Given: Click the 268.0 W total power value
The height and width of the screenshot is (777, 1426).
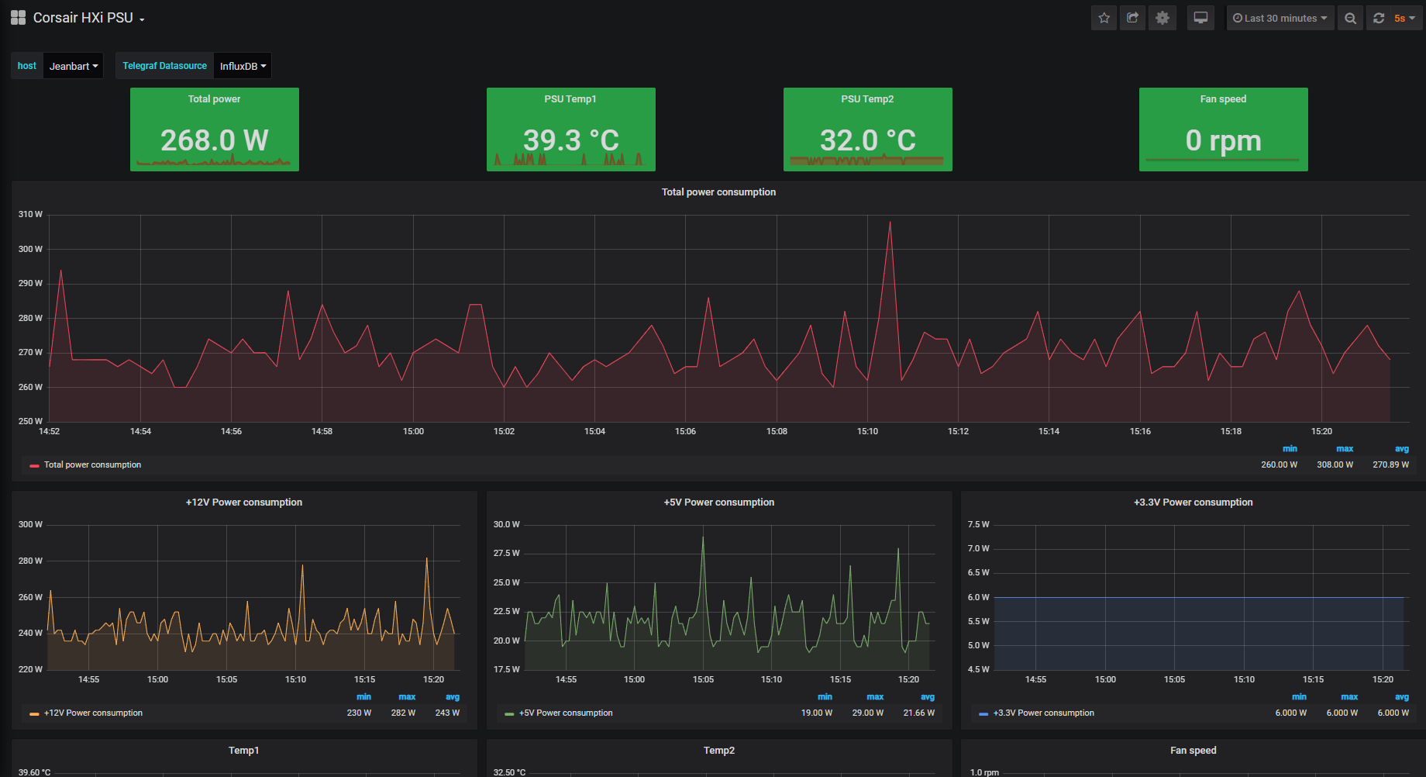Looking at the screenshot, I should point(215,140).
